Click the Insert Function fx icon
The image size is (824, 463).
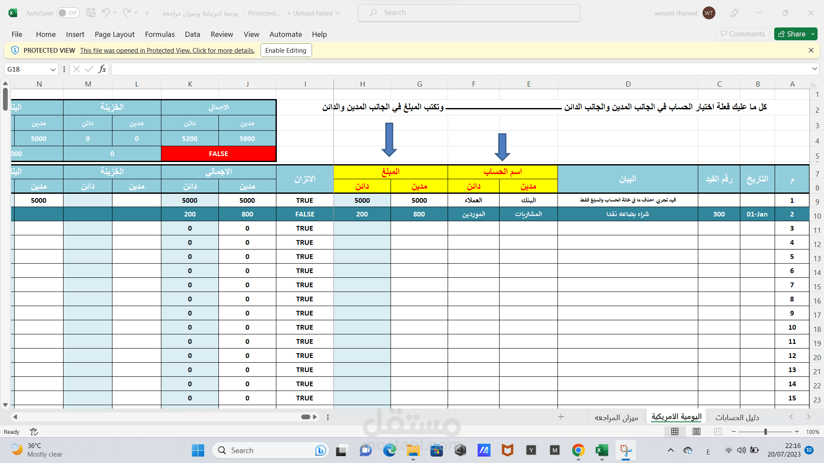click(x=102, y=69)
